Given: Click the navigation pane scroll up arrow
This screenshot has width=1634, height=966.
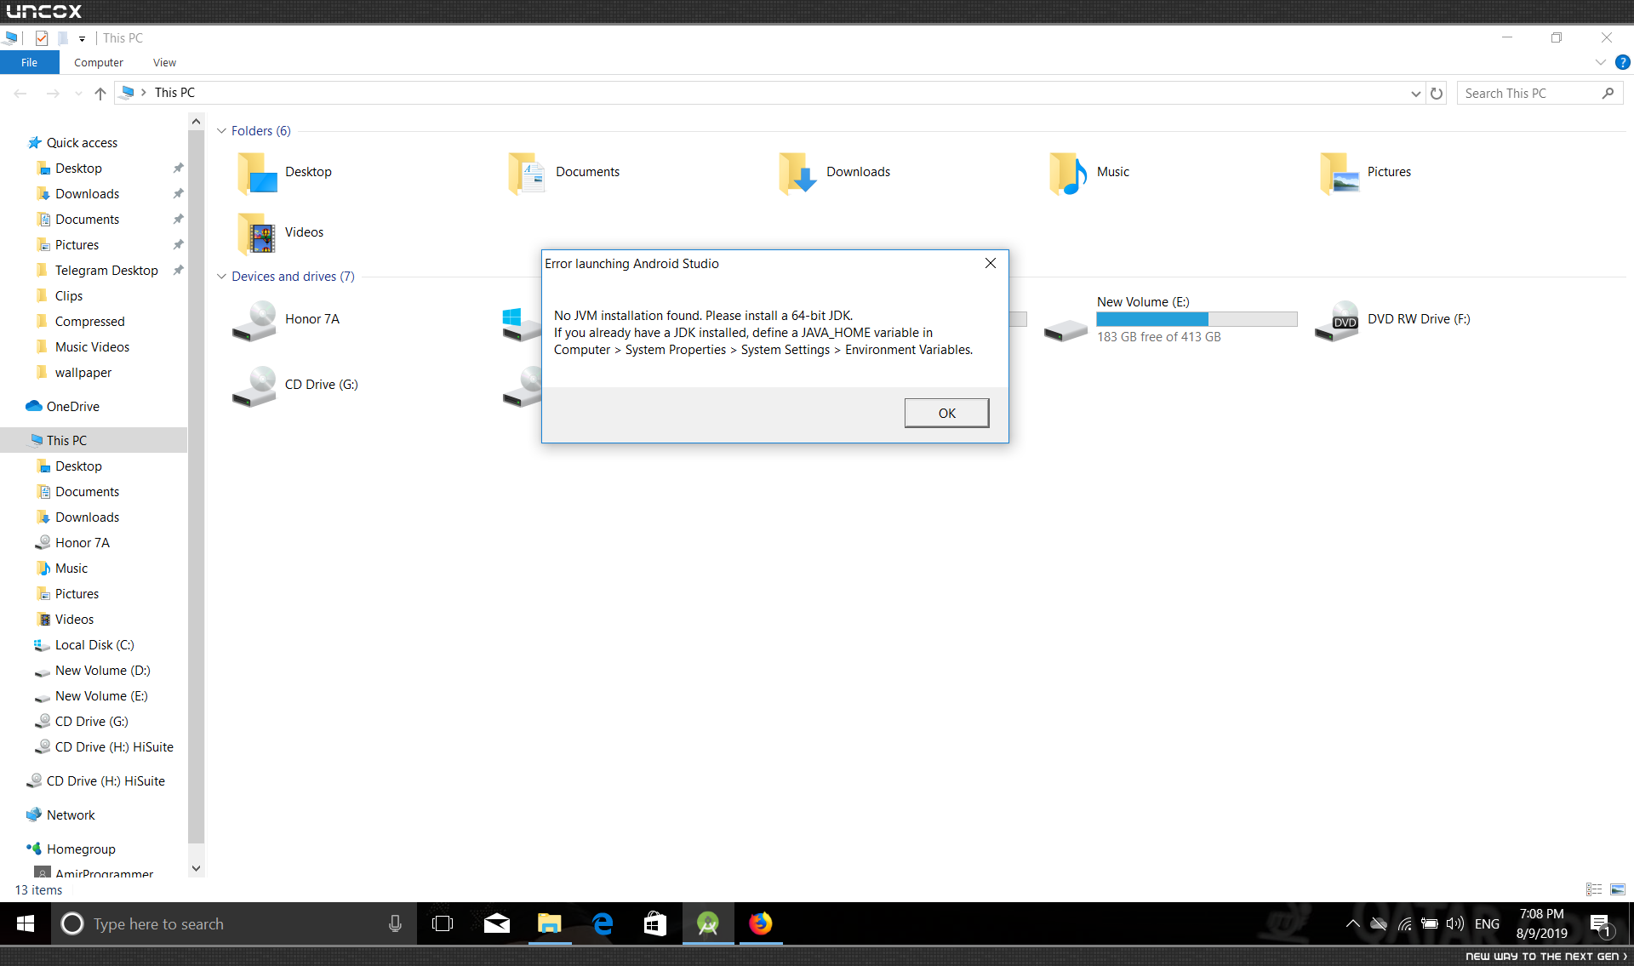Looking at the screenshot, I should point(196,122).
